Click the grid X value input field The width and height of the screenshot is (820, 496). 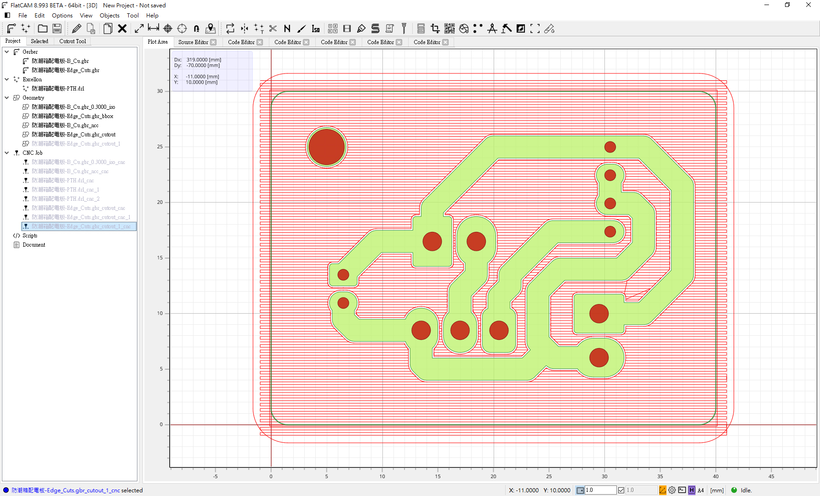tap(600, 490)
